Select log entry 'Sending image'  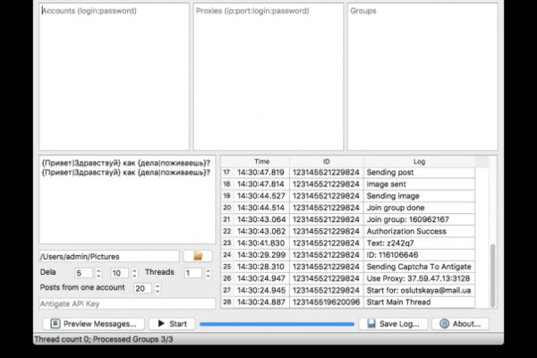tap(419, 196)
